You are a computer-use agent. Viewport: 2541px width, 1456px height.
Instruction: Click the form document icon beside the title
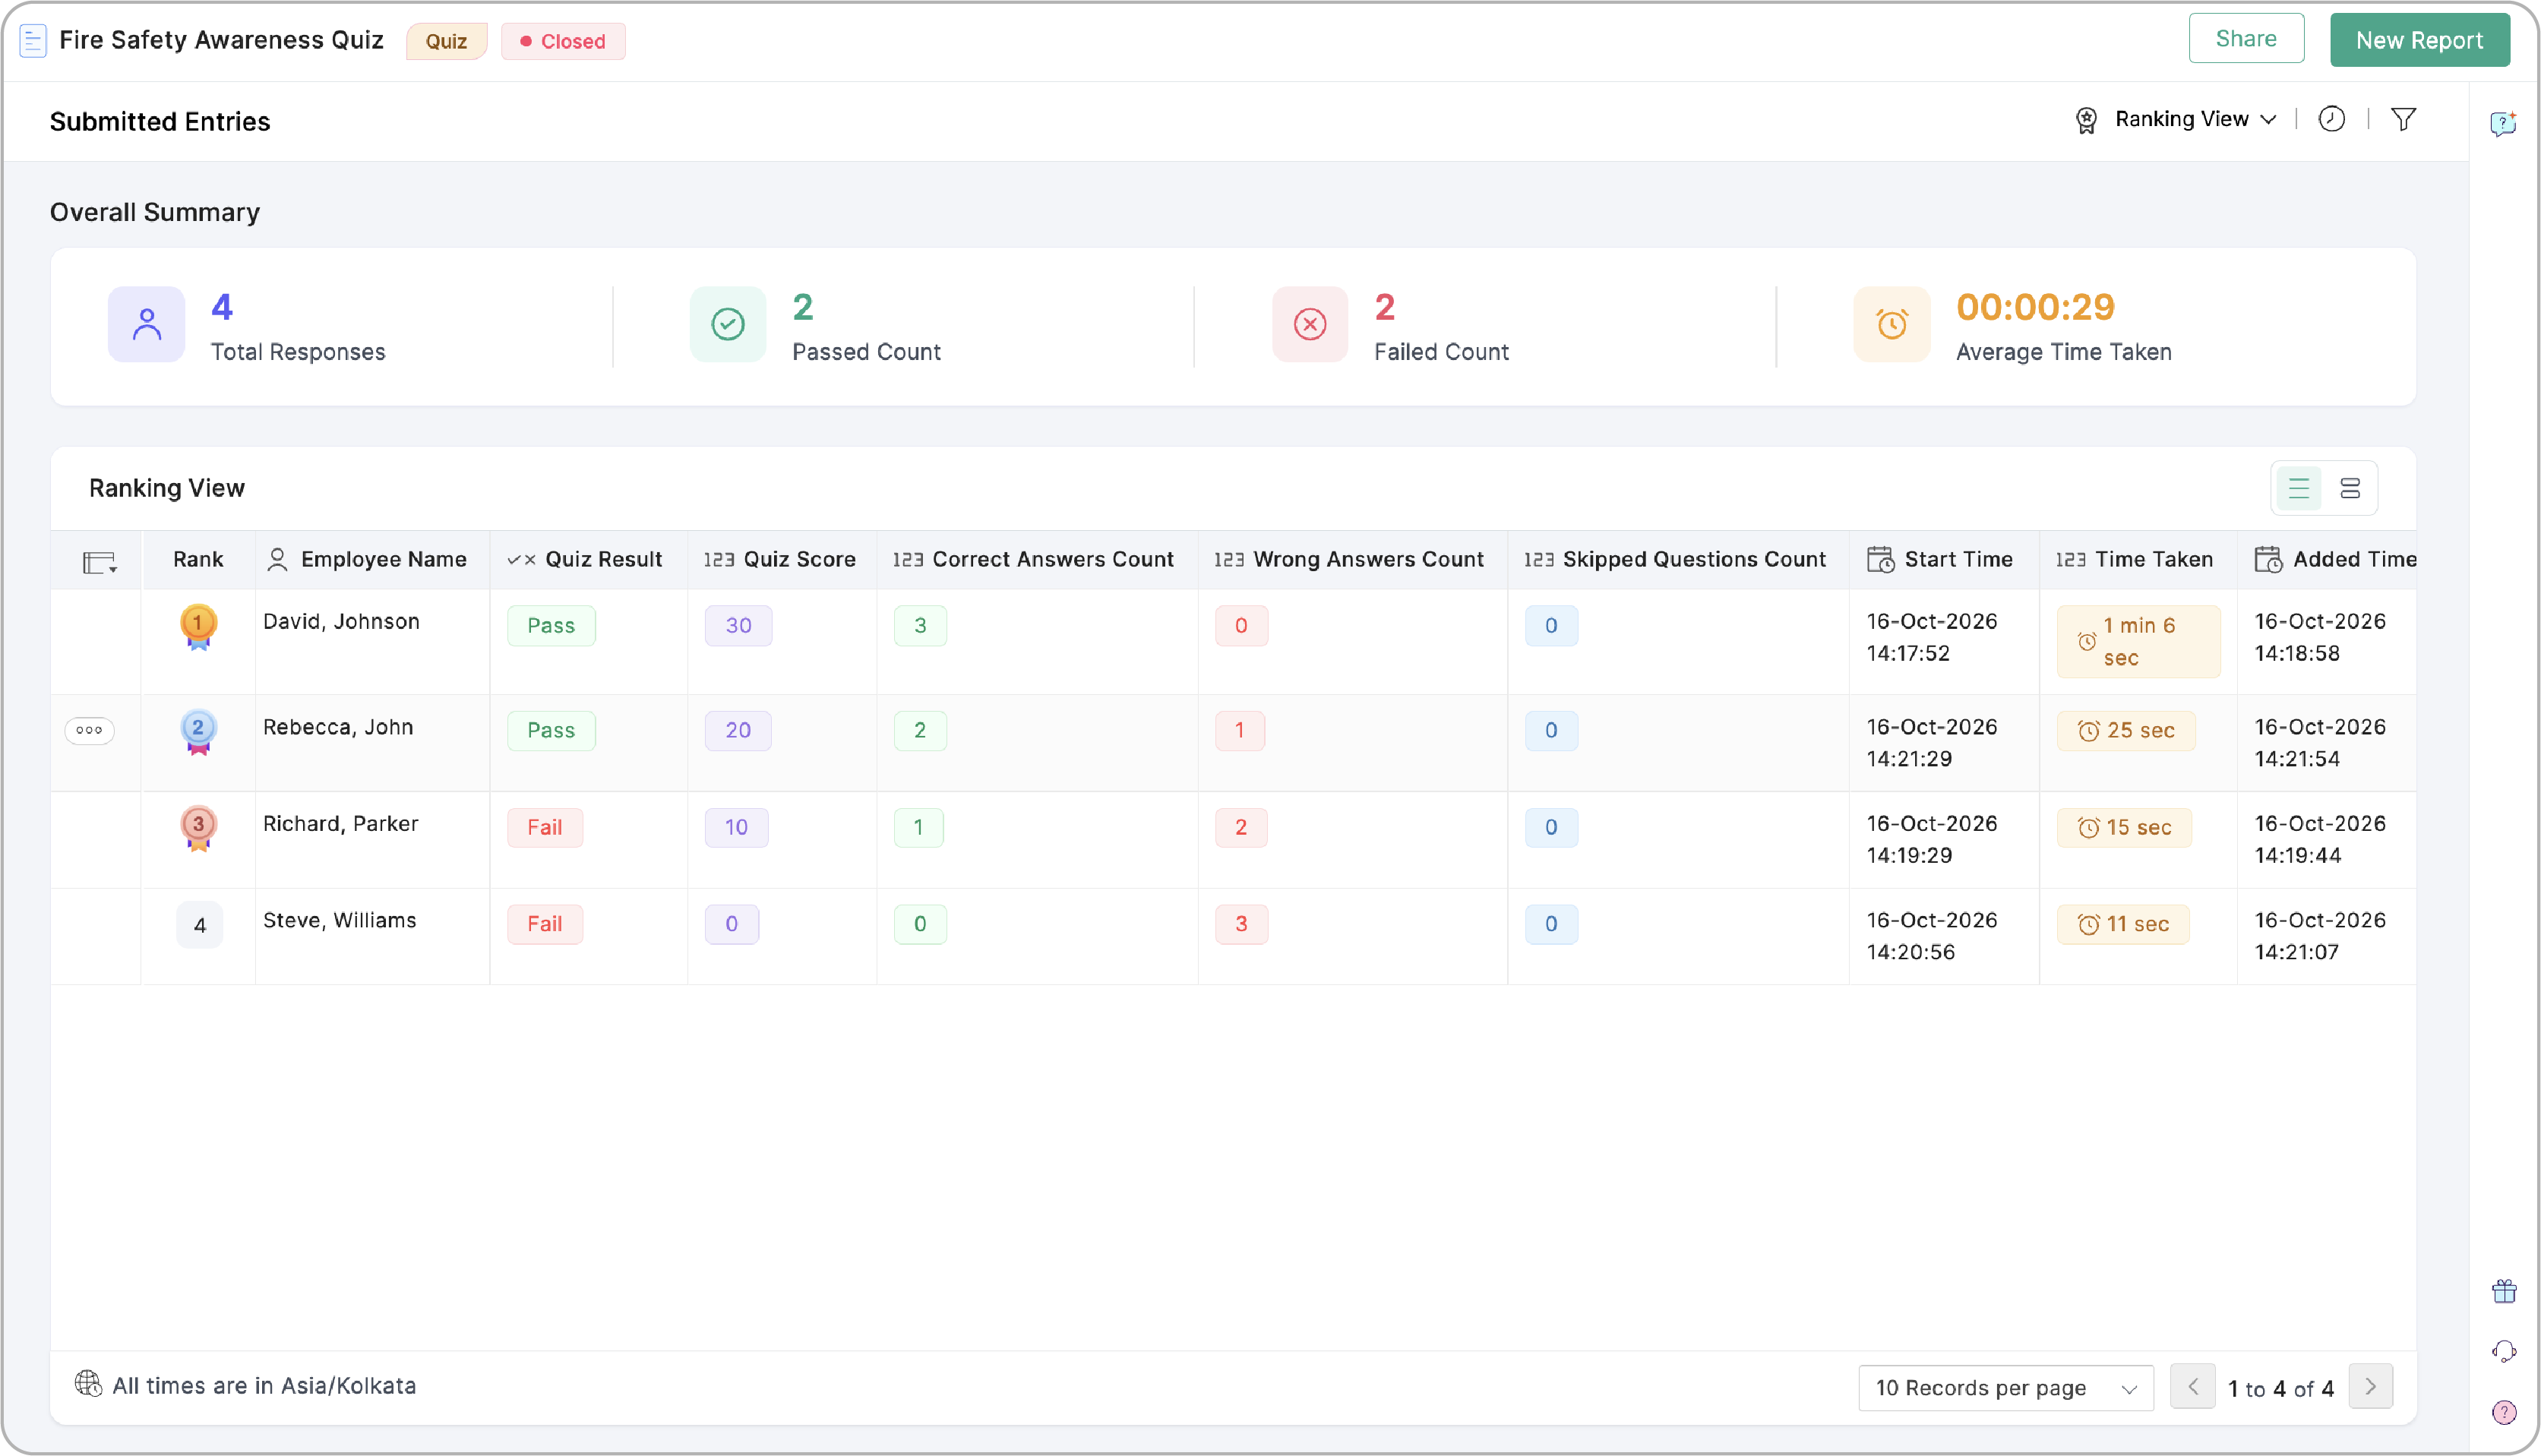pos(33,41)
